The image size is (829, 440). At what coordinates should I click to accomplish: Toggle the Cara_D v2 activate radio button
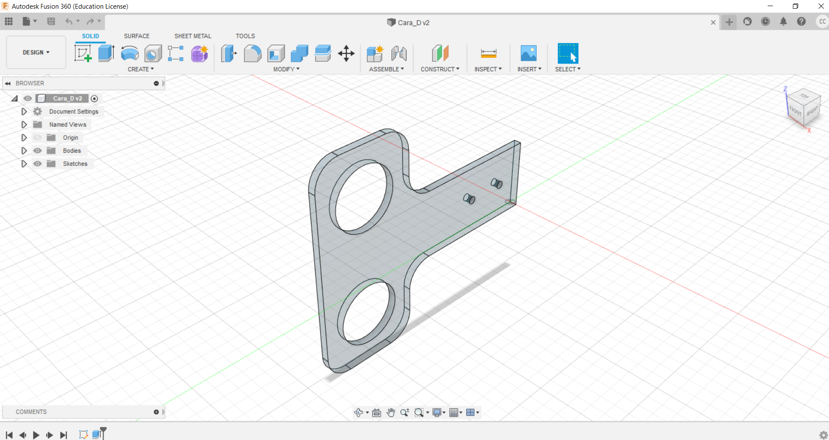[x=94, y=98]
